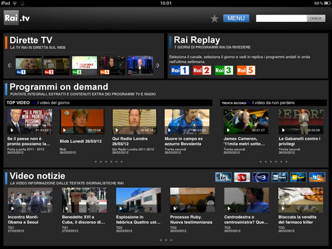
Task: Open 'Se il paese non è pronto' title link
Action: (x=29, y=141)
